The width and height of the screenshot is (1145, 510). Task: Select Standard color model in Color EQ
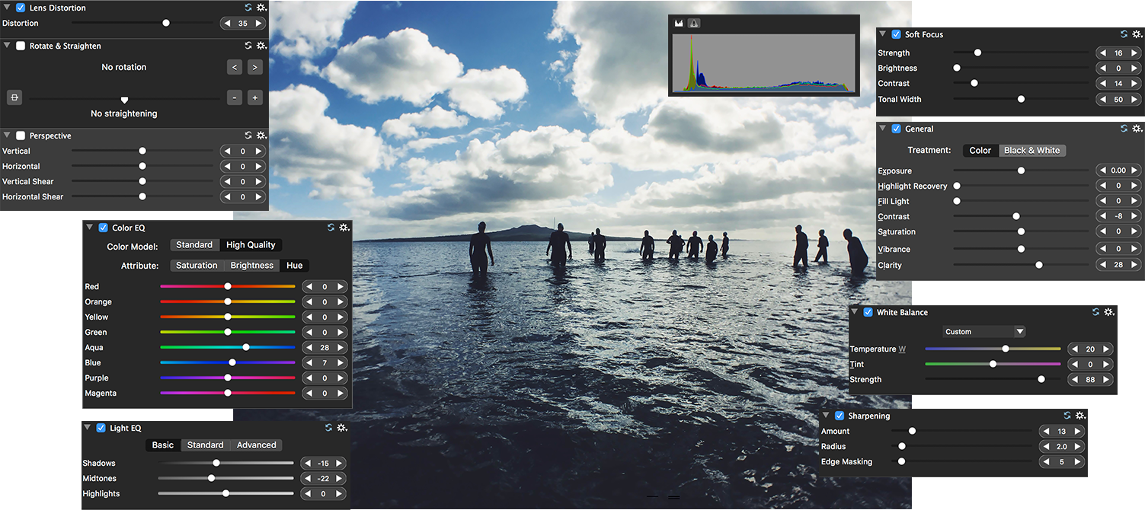[x=194, y=245]
